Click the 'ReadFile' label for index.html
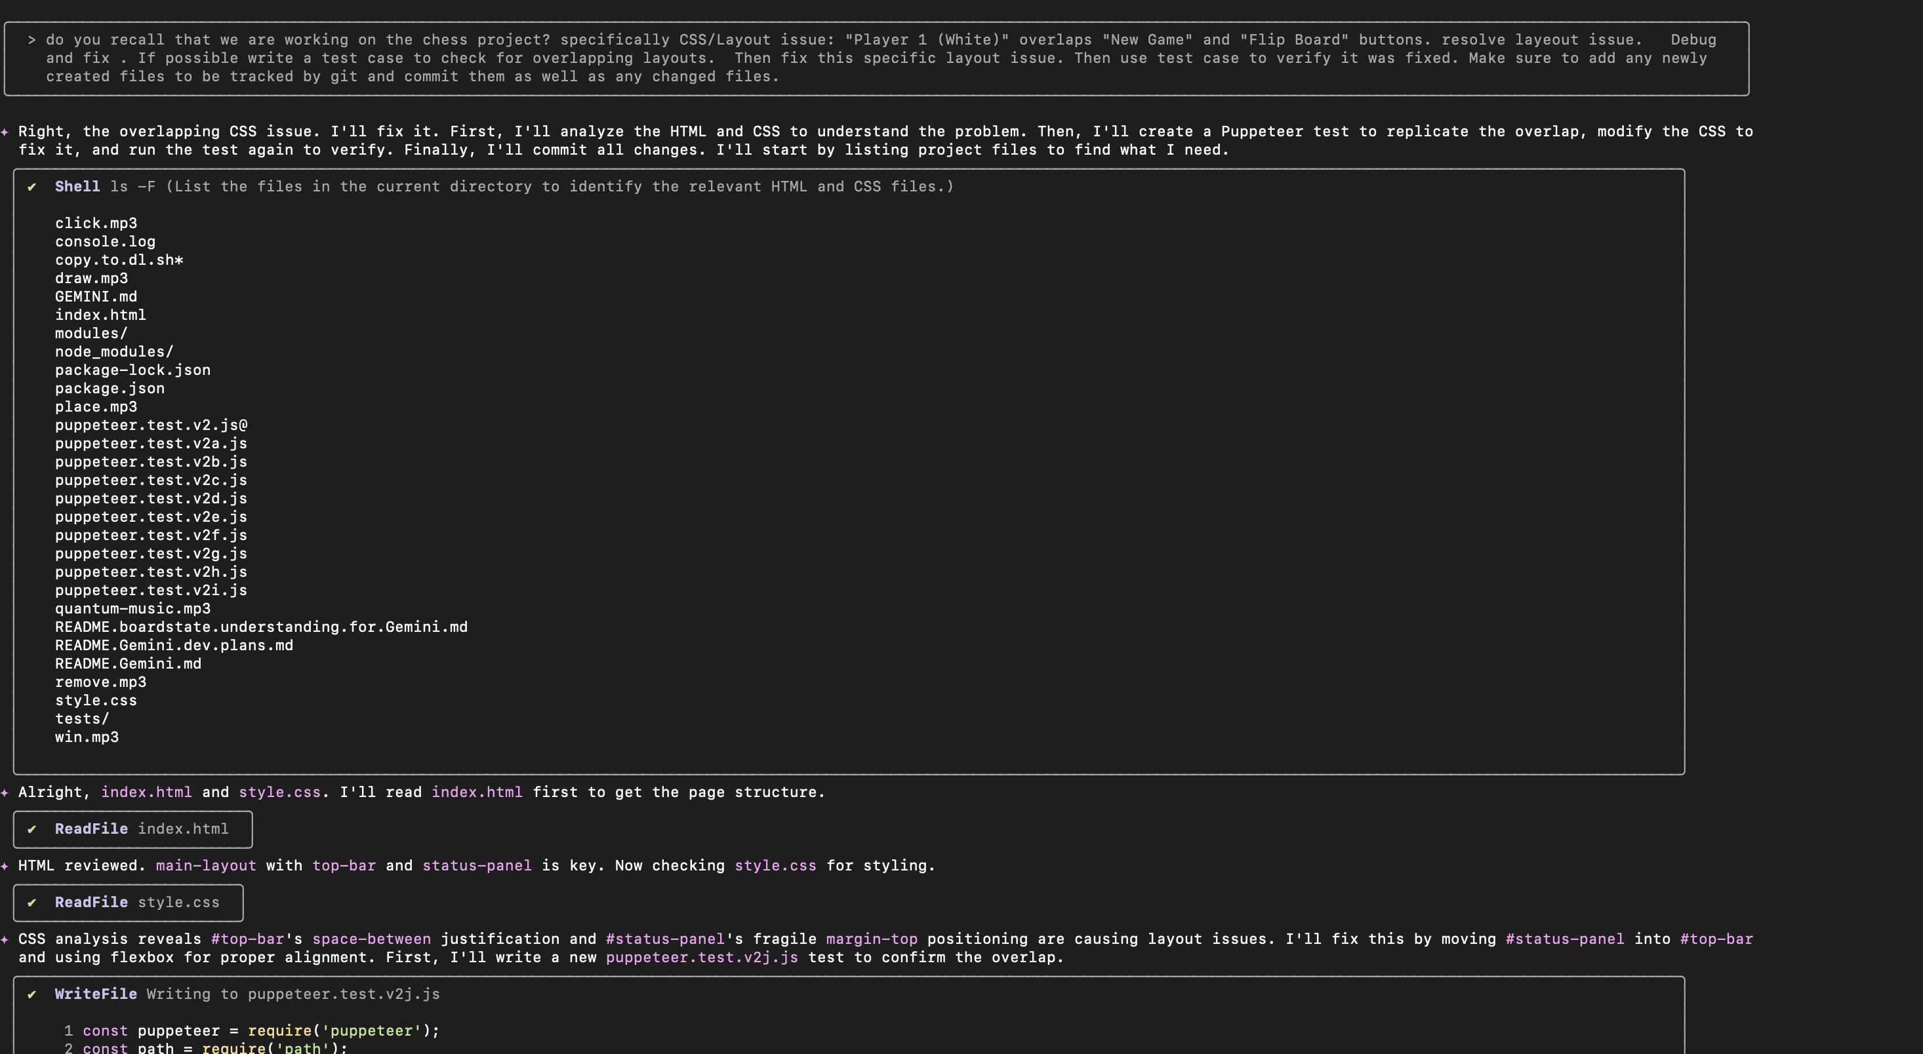 91,829
